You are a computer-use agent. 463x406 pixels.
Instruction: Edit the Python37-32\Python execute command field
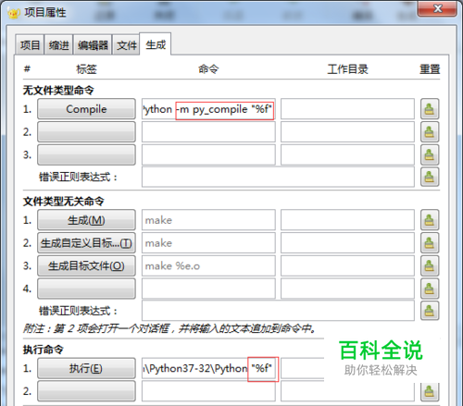pyautogui.click(x=208, y=368)
